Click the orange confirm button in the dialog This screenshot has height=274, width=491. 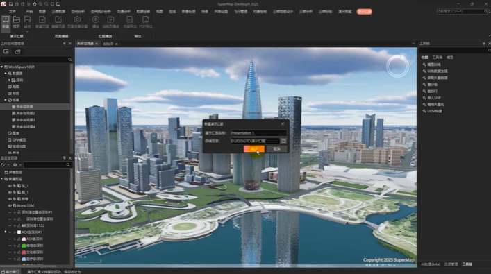[254, 149]
